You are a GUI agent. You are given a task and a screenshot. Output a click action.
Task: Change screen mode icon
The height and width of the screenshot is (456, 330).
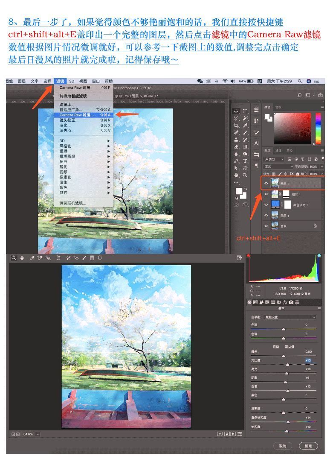[246, 205]
